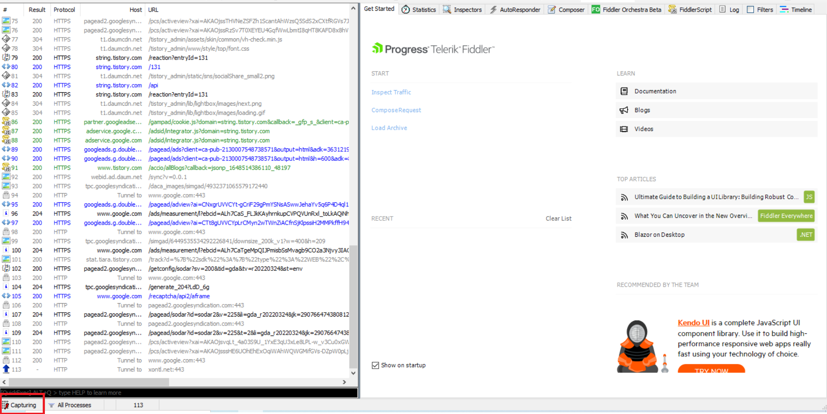Viewport: 827px width, 414px height.
Task: Click horizontal scrollbar left arrow
Action: pyautogui.click(x=4, y=382)
